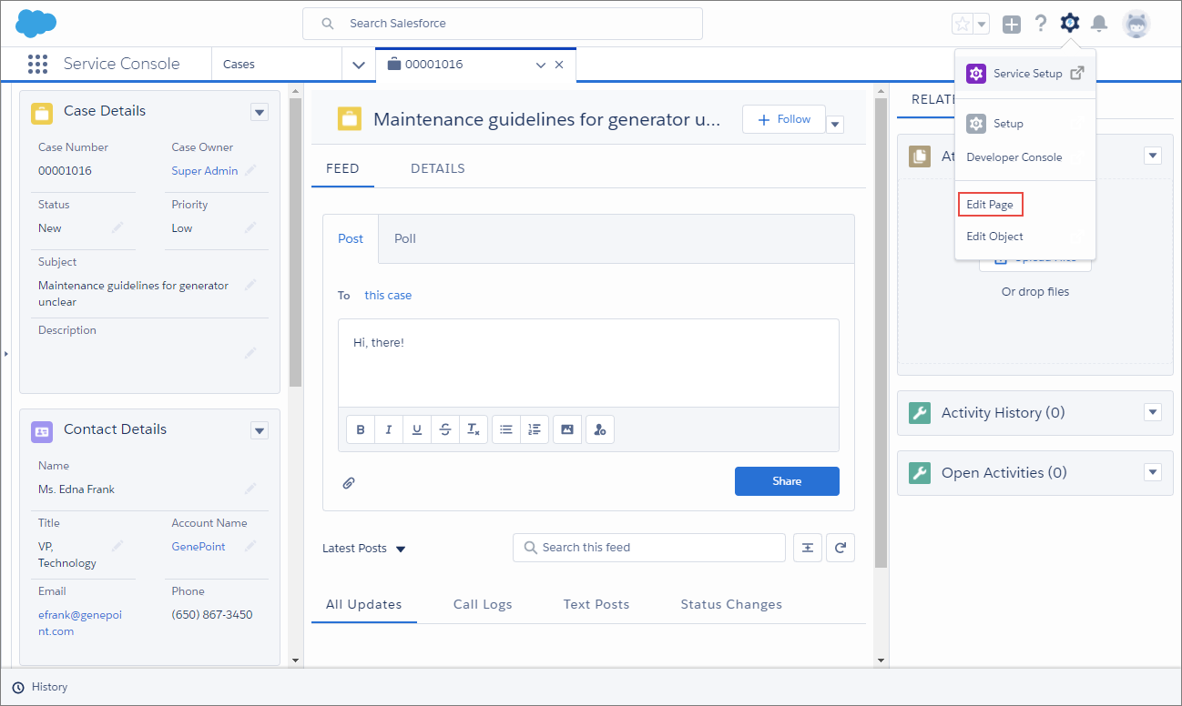The image size is (1182, 706).
Task: Choose Setup in the gear menu
Action: [1009, 124]
